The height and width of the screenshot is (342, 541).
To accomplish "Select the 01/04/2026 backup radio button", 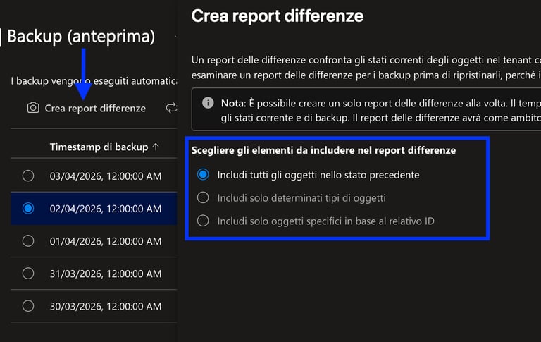I will point(28,240).
